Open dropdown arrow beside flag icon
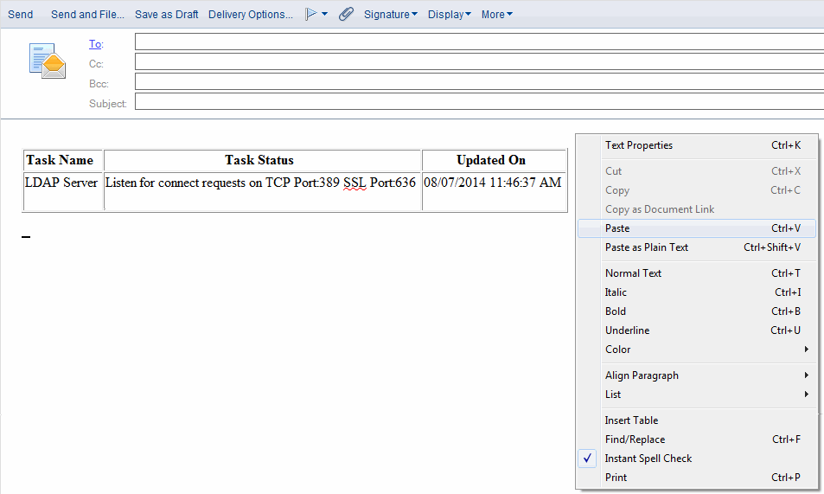The height and width of the screenshot is (494, 824). [325, 15]
